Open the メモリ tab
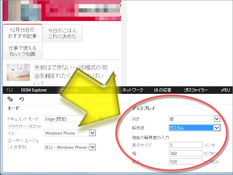Viewport: 233px width, 175px height. tap(225, 90)
